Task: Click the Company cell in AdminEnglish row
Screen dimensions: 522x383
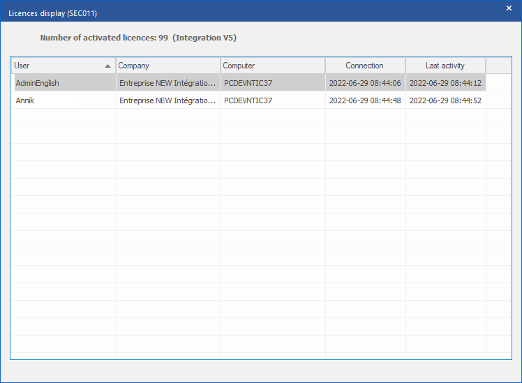Action: point(167,83)
